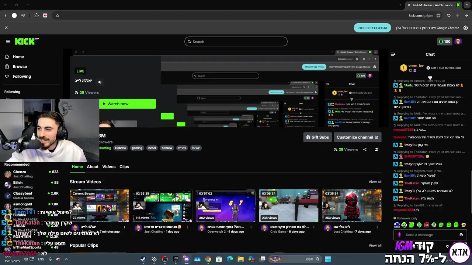
Task: Click the Kick search field
Action: 236,42
